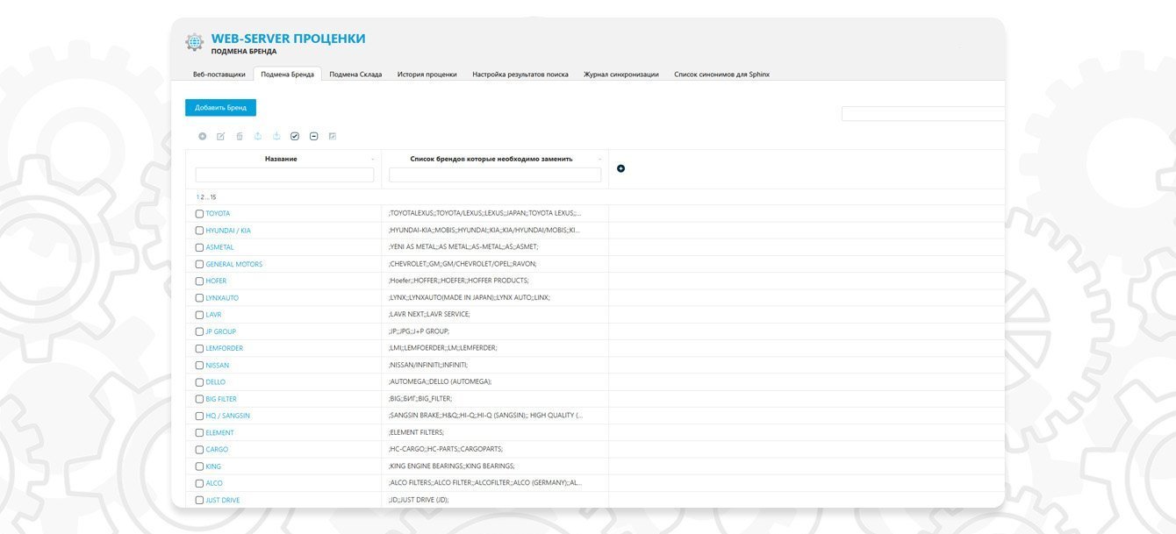Click the upload export icon in toolbar
The height and width of the screenshot is (534, 1176).
click(x=258, y=136)
